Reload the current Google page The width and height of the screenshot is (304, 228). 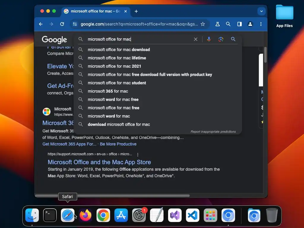click(x=62, y=24)
